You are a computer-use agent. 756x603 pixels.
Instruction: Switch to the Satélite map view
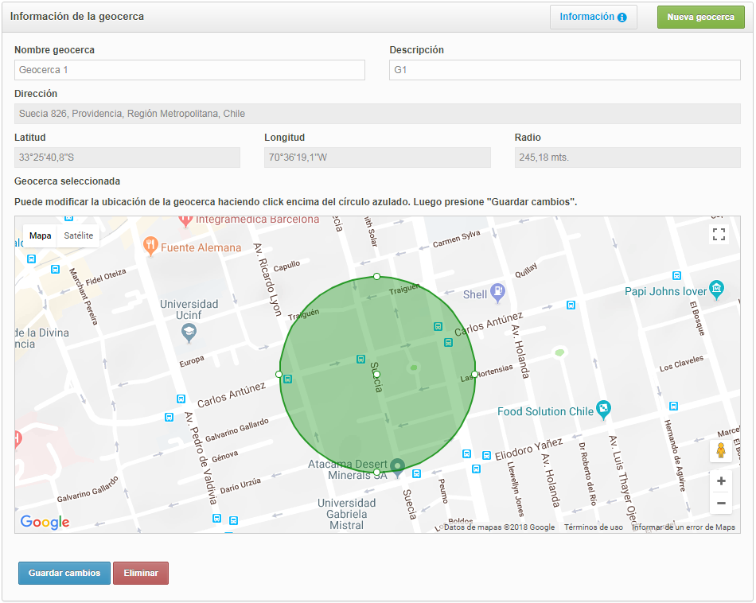79,235
